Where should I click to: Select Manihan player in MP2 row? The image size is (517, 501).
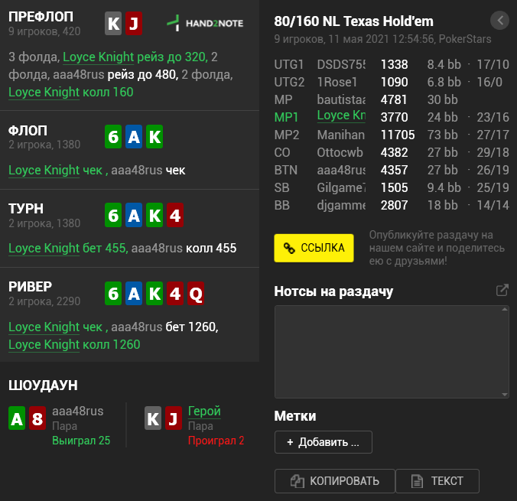pos(340,135)
